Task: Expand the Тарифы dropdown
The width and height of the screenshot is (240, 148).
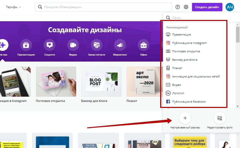Action: point(13,7)
